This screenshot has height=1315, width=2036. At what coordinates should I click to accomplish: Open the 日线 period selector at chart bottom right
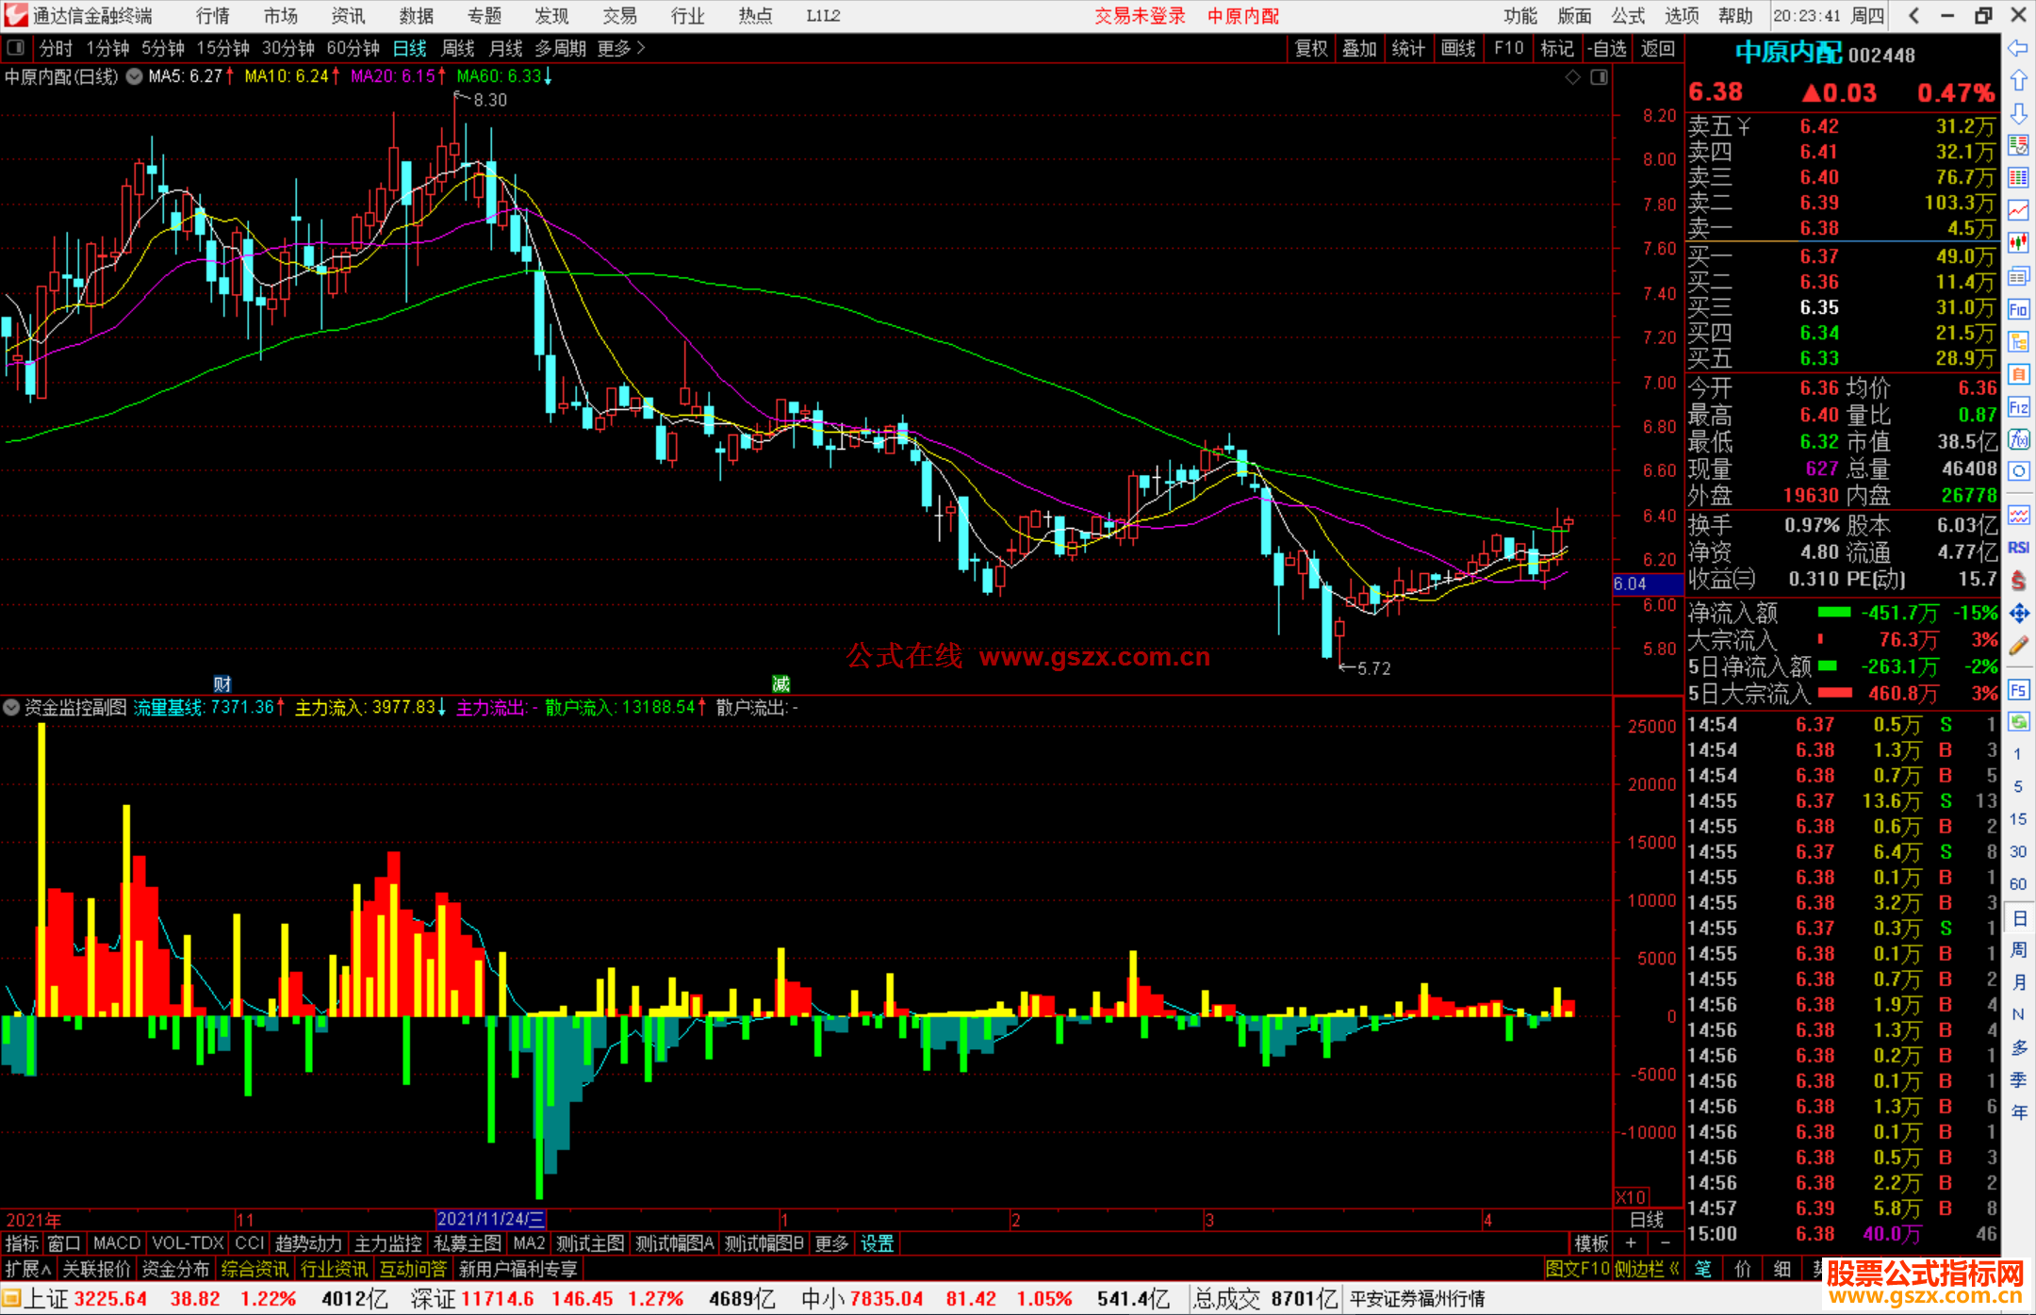pos(1647,1219)
